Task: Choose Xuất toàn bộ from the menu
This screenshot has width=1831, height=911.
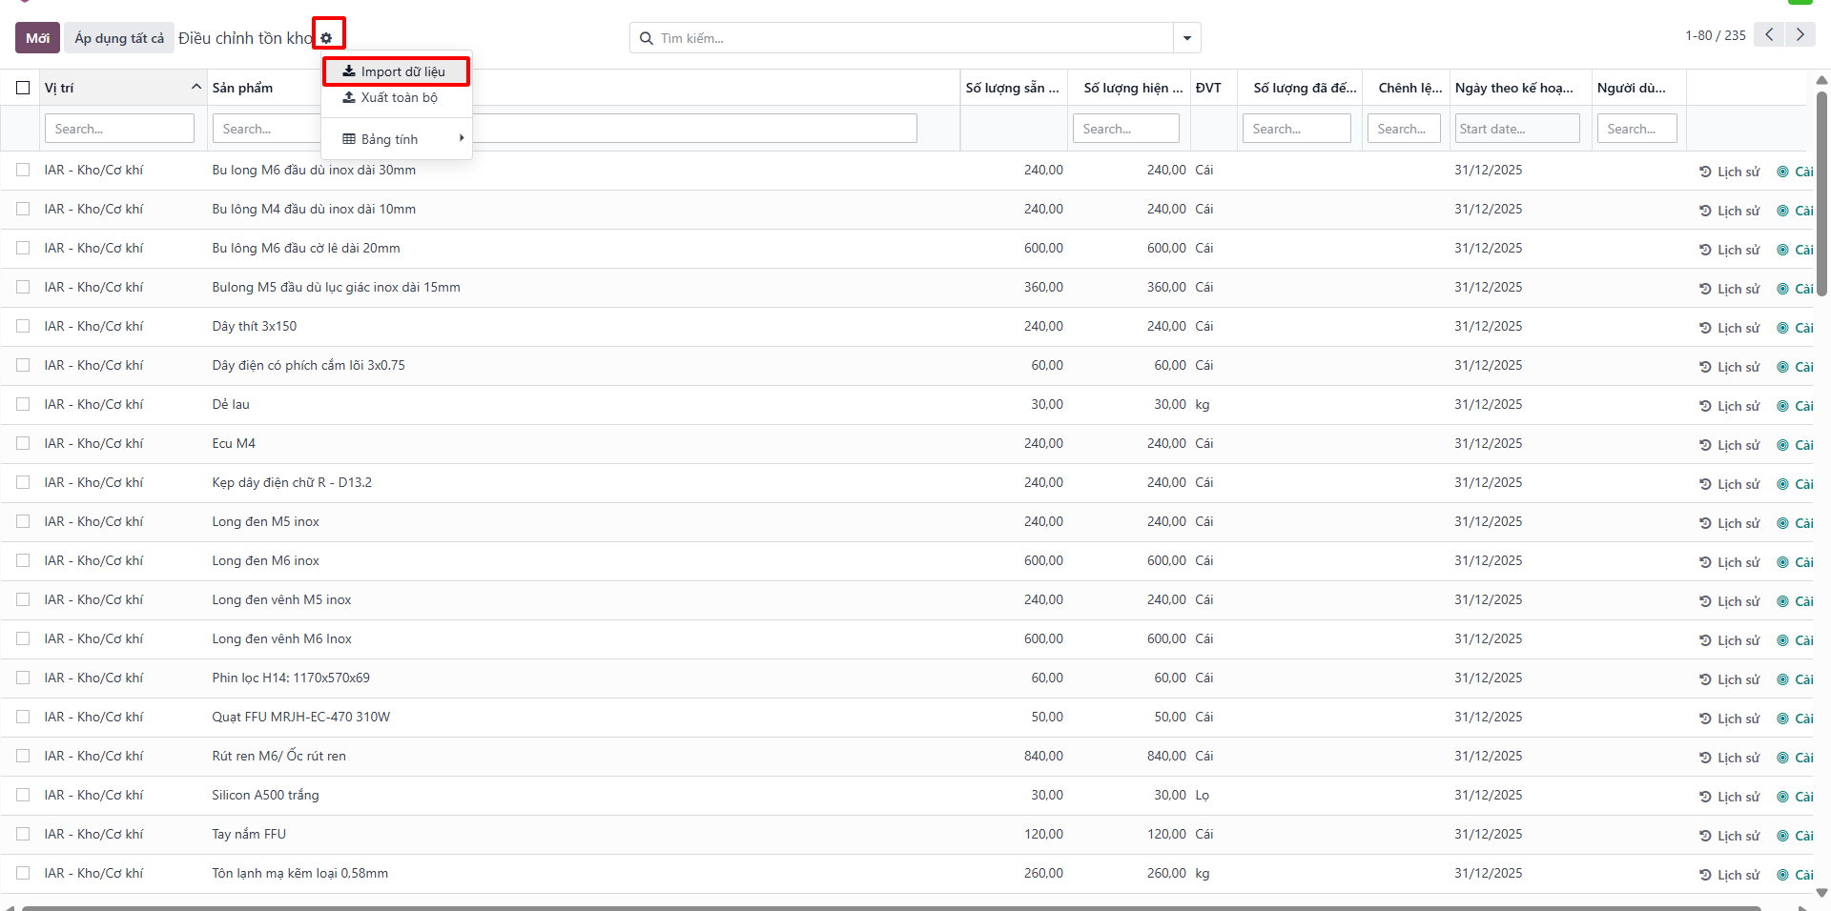Action: pos(397,97)
